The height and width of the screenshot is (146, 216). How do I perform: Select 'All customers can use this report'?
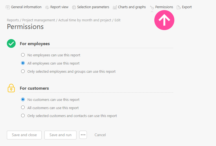23,108
